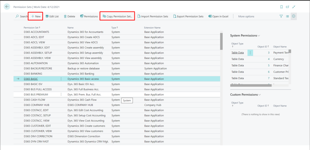Image resolution: width=310 pixels, height=150 pixels.
Task: Select the D365 COSTACC, SETUP row
Action: 117,115
